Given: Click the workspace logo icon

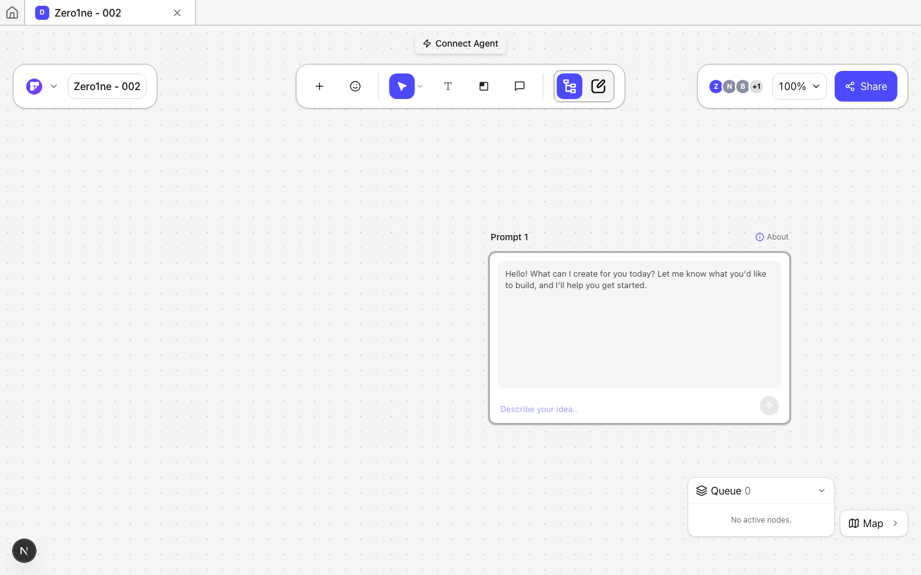Looking at the screenshot, I should click(x=35, y=86).
